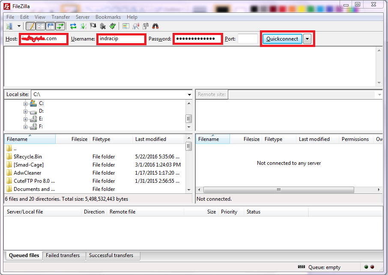Sort local files by Last modified column
Screen dimensions: 388x275
158,139
